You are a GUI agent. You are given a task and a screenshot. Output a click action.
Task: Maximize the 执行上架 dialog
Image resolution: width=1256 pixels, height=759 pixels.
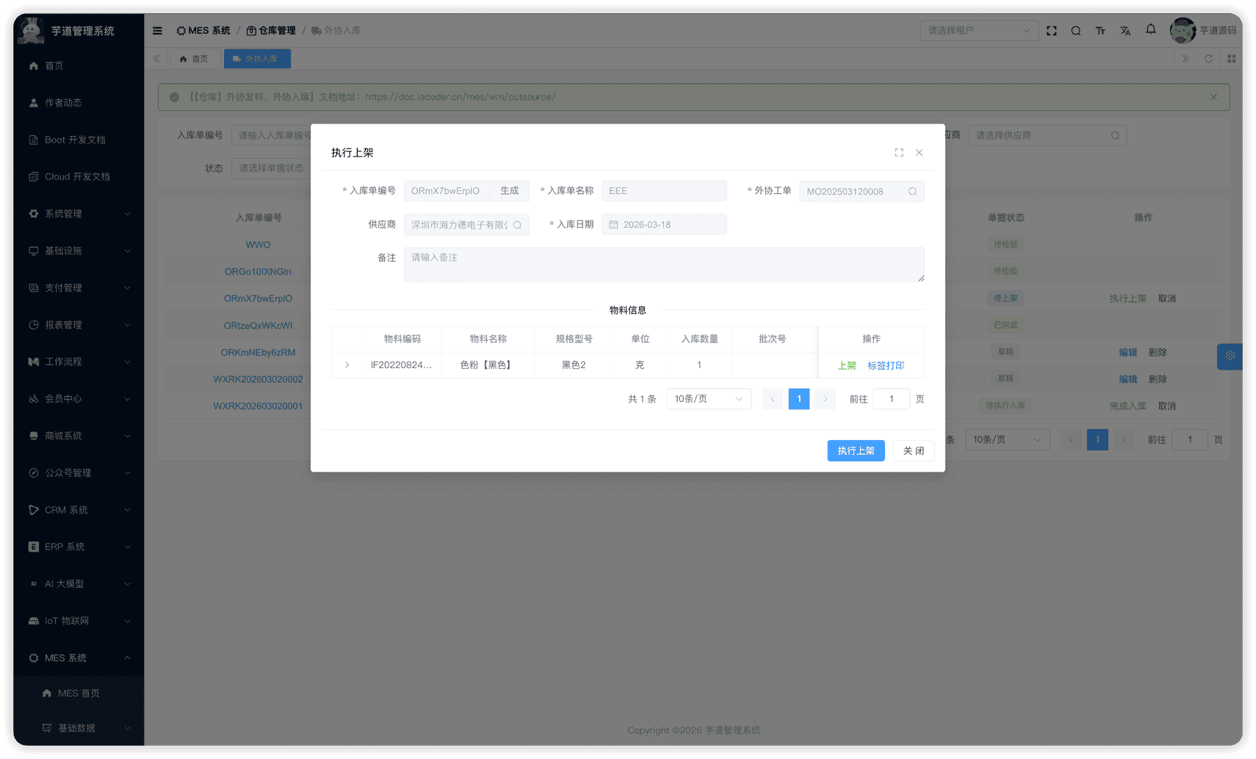[898, 153]
